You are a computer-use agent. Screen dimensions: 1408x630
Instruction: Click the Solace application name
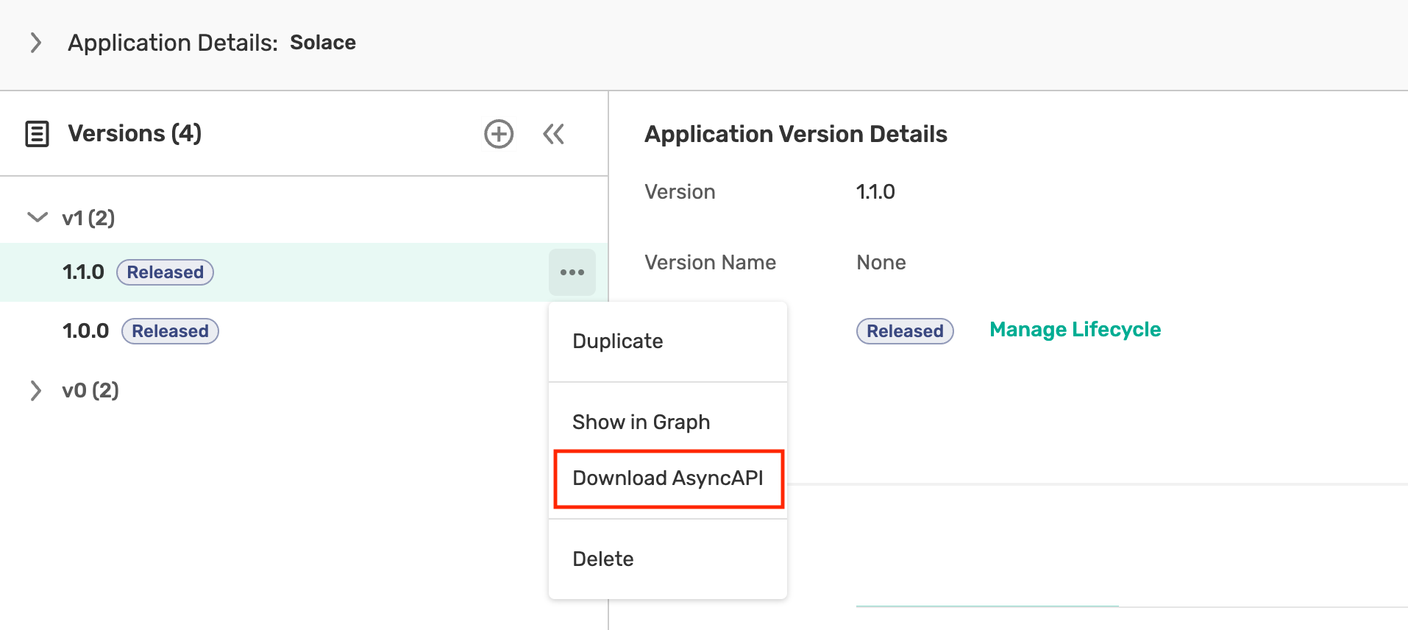[x=323, y=43]
